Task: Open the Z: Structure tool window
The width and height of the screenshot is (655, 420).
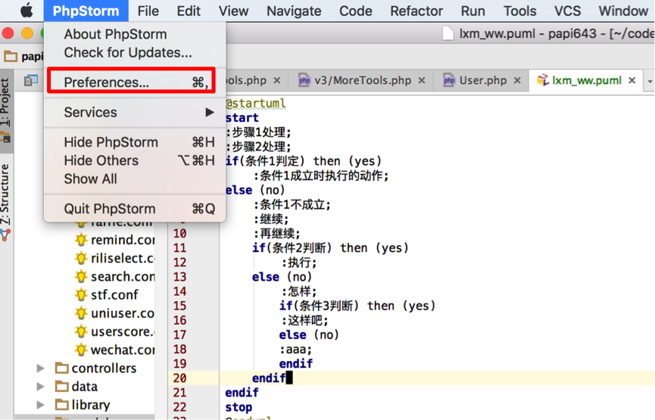Action: [x=5, y=204]
